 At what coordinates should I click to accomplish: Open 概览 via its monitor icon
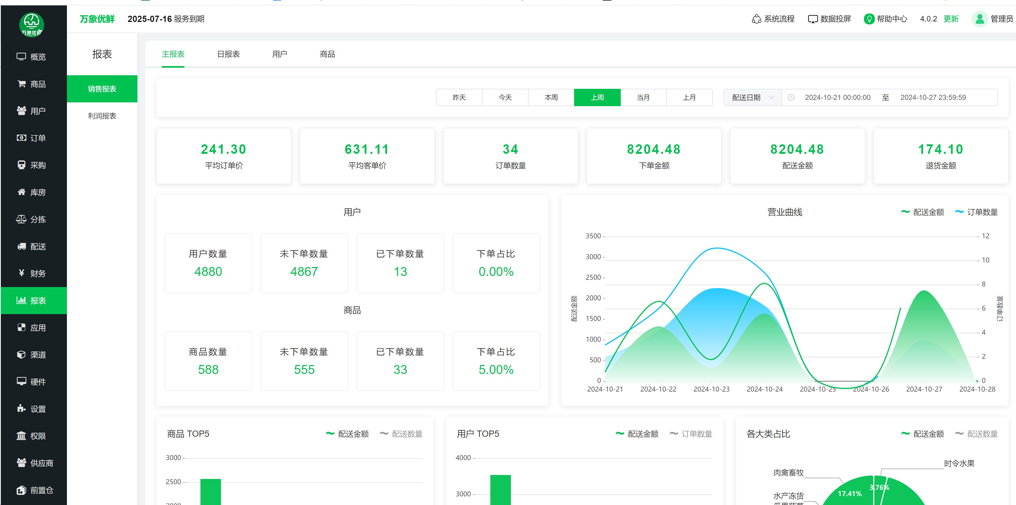(x=21, y=57)
